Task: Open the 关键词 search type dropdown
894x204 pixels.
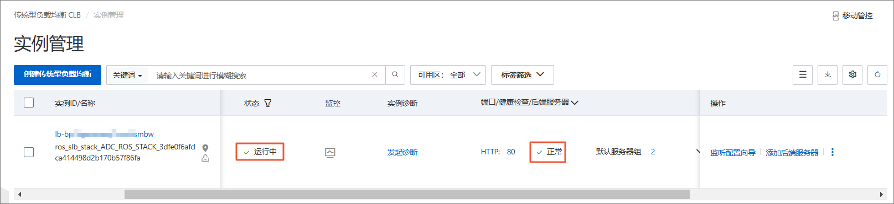Action: [x=127, y=75]
